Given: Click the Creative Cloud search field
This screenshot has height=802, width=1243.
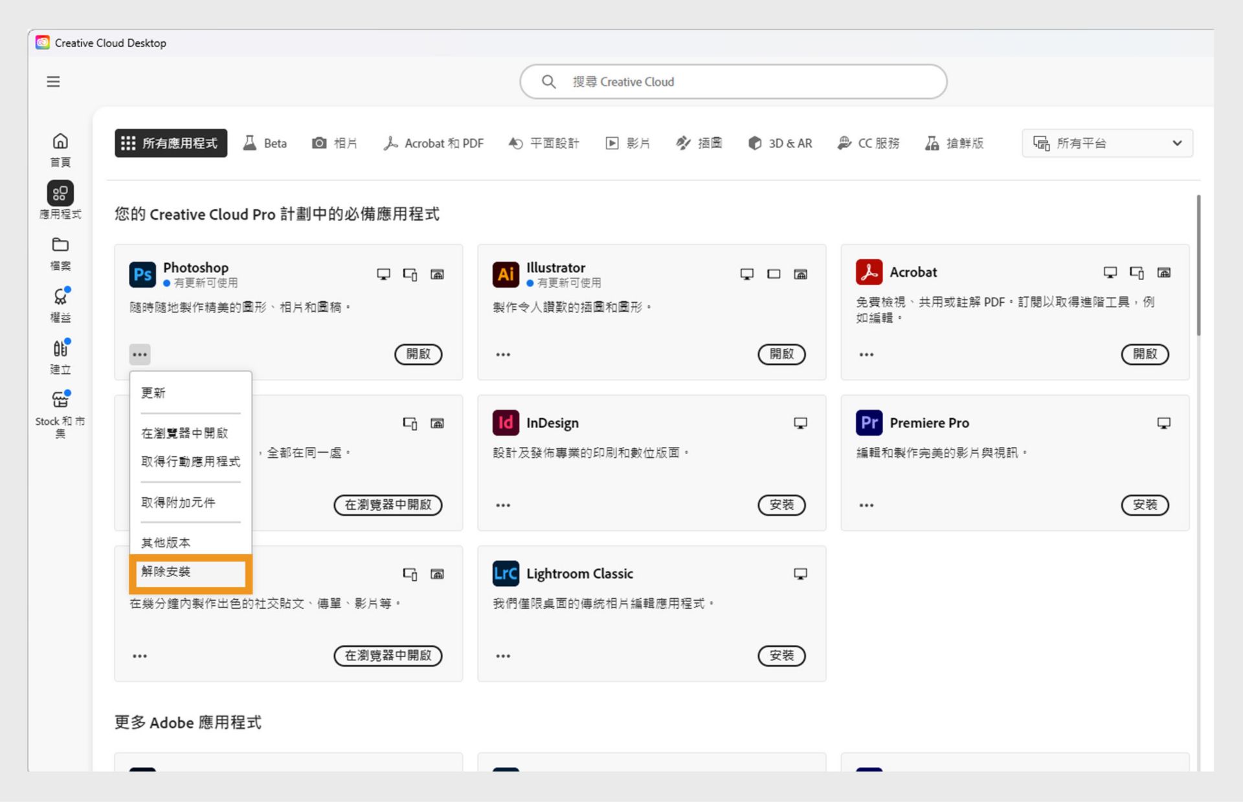Looking at the screenshot, I should [x=732, y=81].
